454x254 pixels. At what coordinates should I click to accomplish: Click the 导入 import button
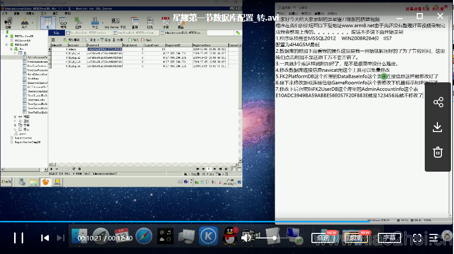tap(134, 40)
